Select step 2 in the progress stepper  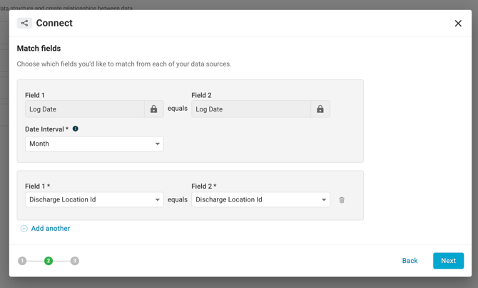[49, 261]
